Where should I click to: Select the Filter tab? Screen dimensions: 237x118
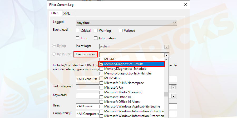(56, 13)
